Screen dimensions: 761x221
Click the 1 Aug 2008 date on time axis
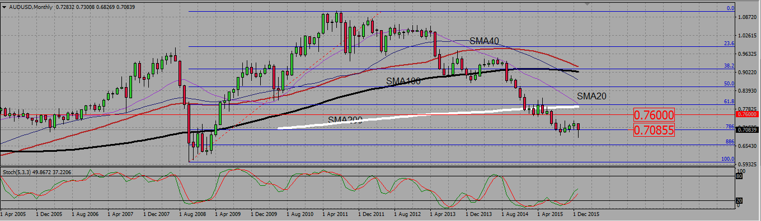coord(192,213)
